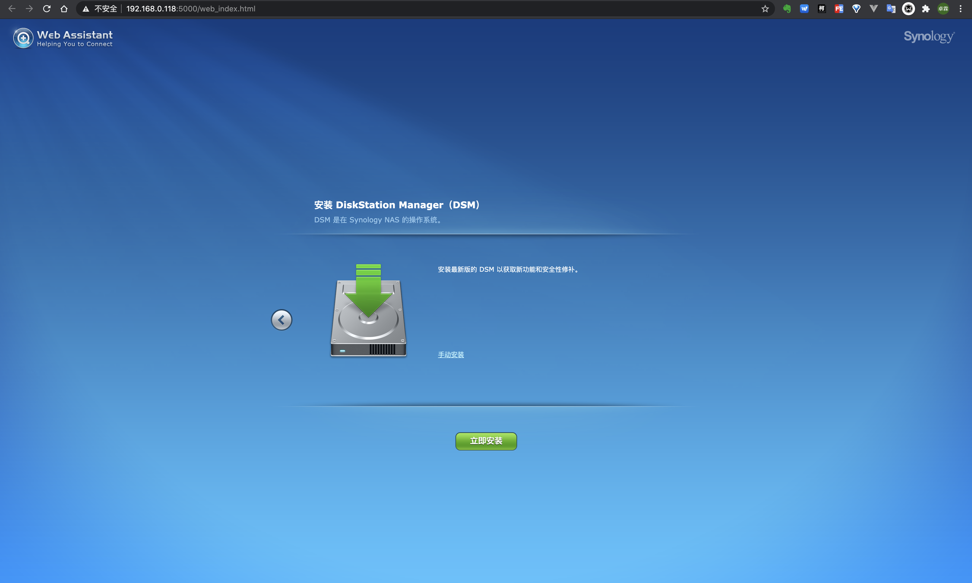Open the Google Translate extension

tap(891, 9)
